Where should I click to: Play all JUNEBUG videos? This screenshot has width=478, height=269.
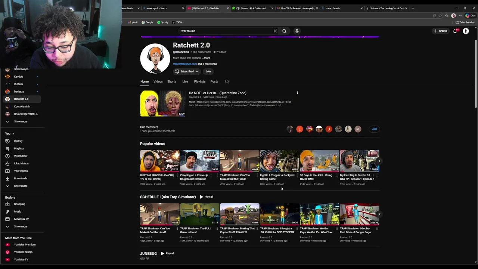[x=167, y=253]
